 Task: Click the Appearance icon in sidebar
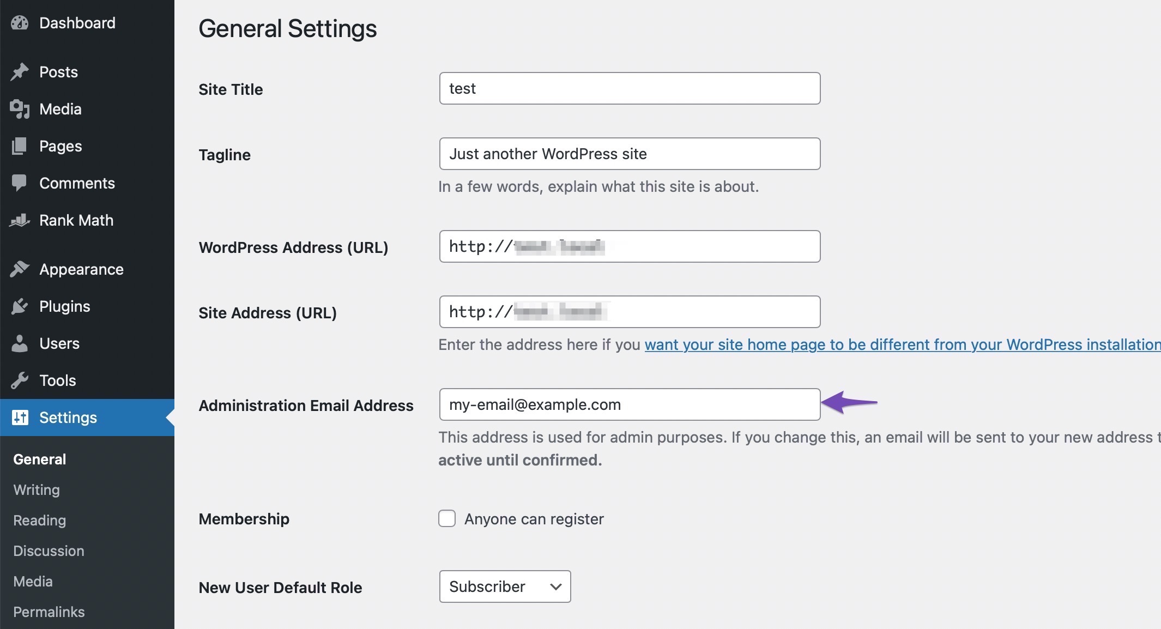click(x=21, y=269)
